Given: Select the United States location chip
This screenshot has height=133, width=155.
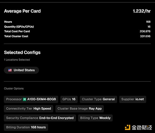Looking at the screenshot, I should 21,70.
